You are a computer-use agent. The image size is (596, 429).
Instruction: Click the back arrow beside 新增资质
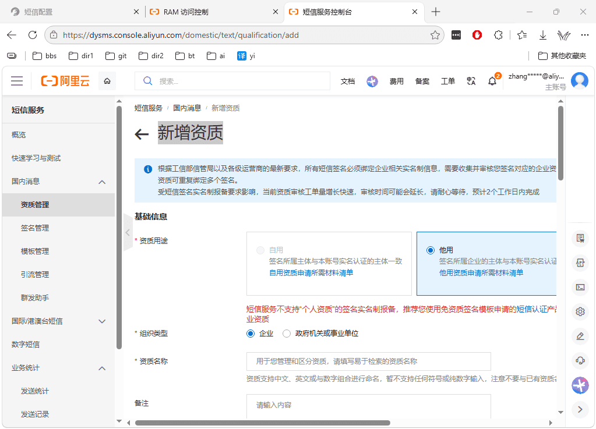[x=142, y=134]
